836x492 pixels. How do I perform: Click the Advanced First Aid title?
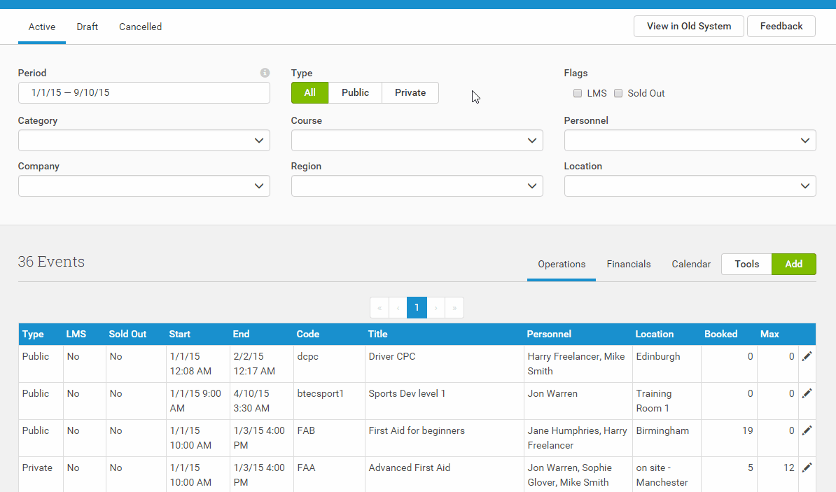click(x=410, y=468)
